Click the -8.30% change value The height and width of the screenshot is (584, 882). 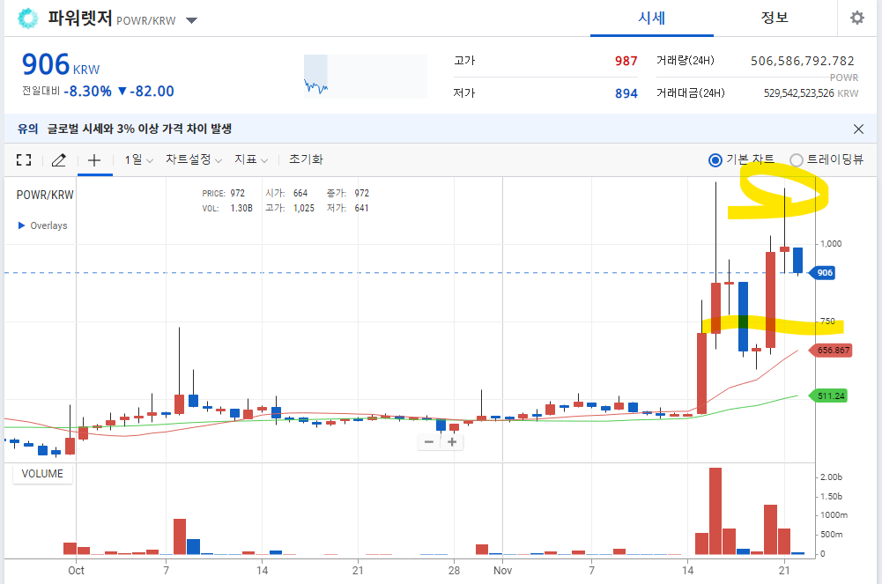click(88, 91)
